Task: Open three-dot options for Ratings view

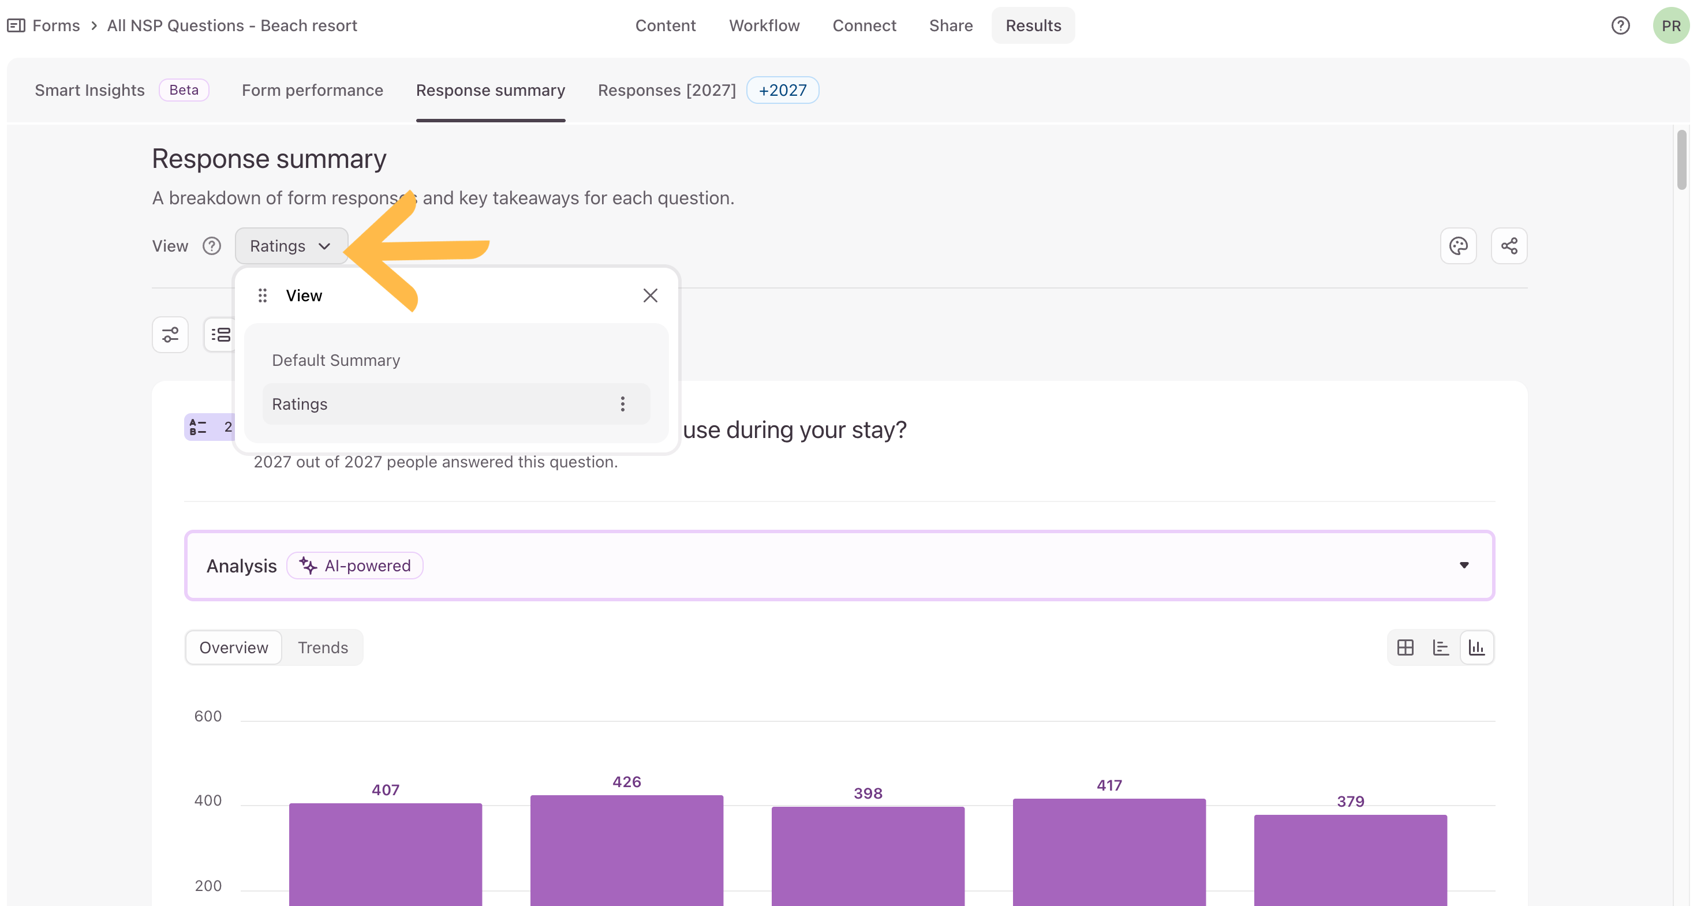Action: pyautogui.click(x=623, y=405)
